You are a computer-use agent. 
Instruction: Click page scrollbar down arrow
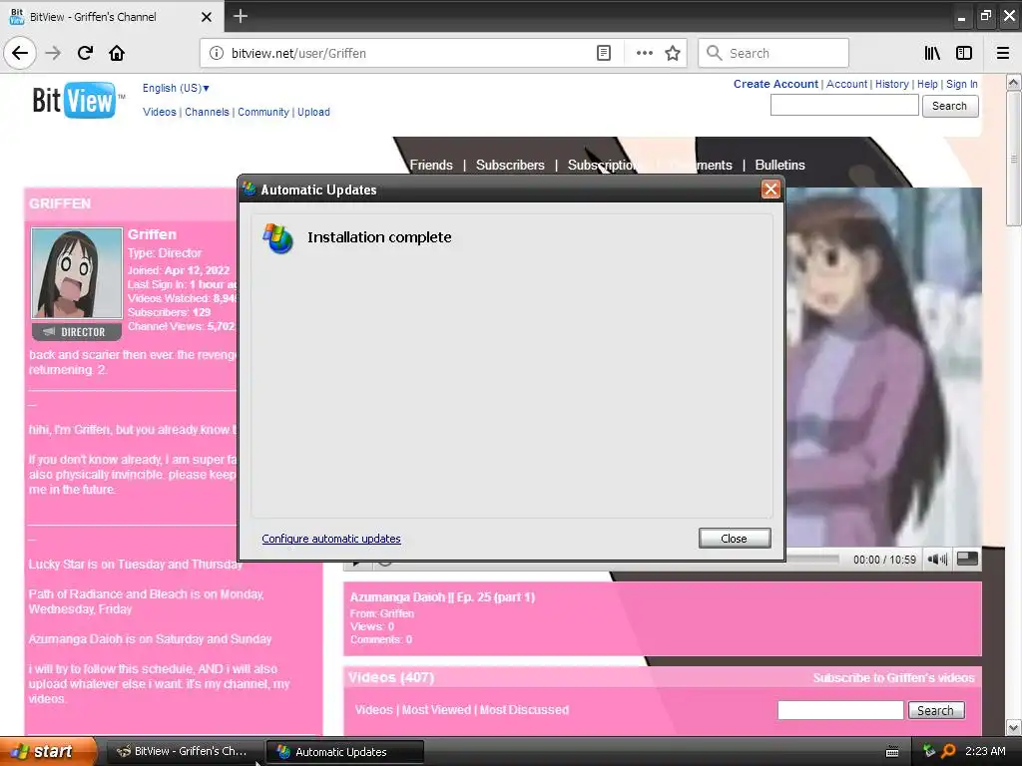coord(1013,727)
